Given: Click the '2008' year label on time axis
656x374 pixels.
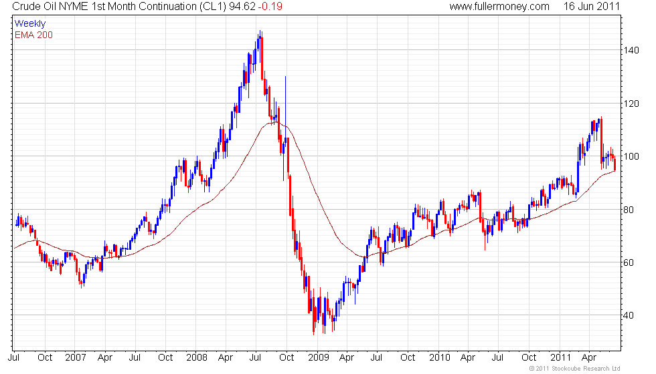Looking at the screenshot, I should 197,358.
